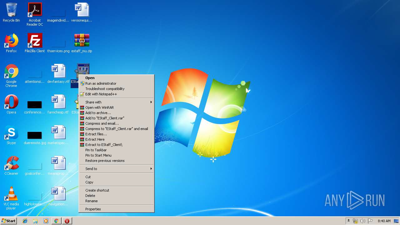This screenshot has width=400, height=225.
Task: Open Windows Explorer from the taskbar
Action: click(x=35, y=221)
